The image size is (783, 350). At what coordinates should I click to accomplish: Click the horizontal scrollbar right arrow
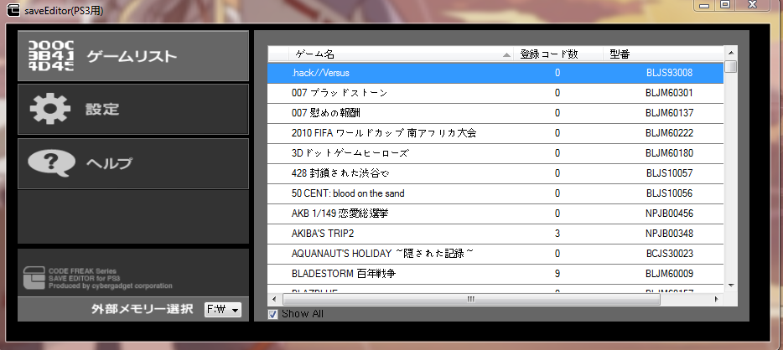[716, 299]
